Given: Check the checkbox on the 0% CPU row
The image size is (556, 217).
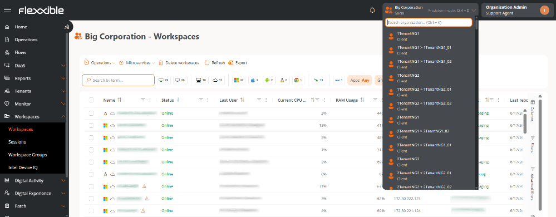Looking at the screenshot, I should tap(91, 174).
